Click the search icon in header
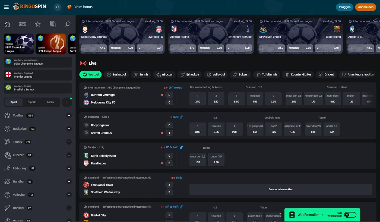Image resolution: width=380 pixels, height=222 pixels. (57, 7)
